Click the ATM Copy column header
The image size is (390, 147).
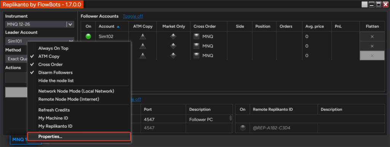(143, 26)
